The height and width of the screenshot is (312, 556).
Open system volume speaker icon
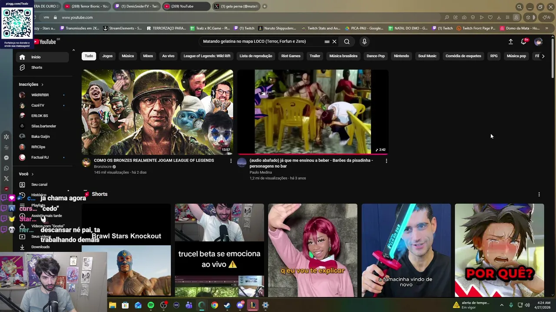[527, 305]
